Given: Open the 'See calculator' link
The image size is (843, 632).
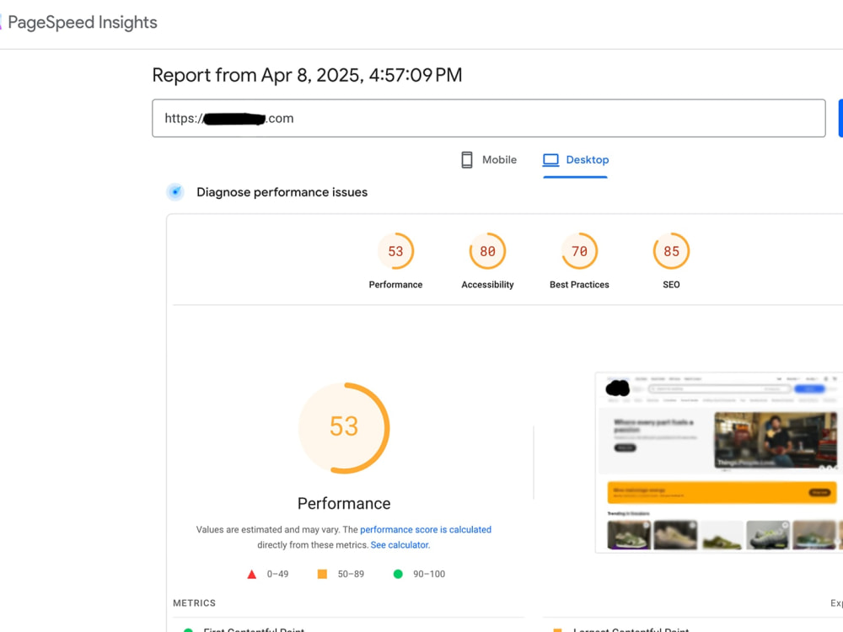Looking at the screenshot, I should point(400,545).
